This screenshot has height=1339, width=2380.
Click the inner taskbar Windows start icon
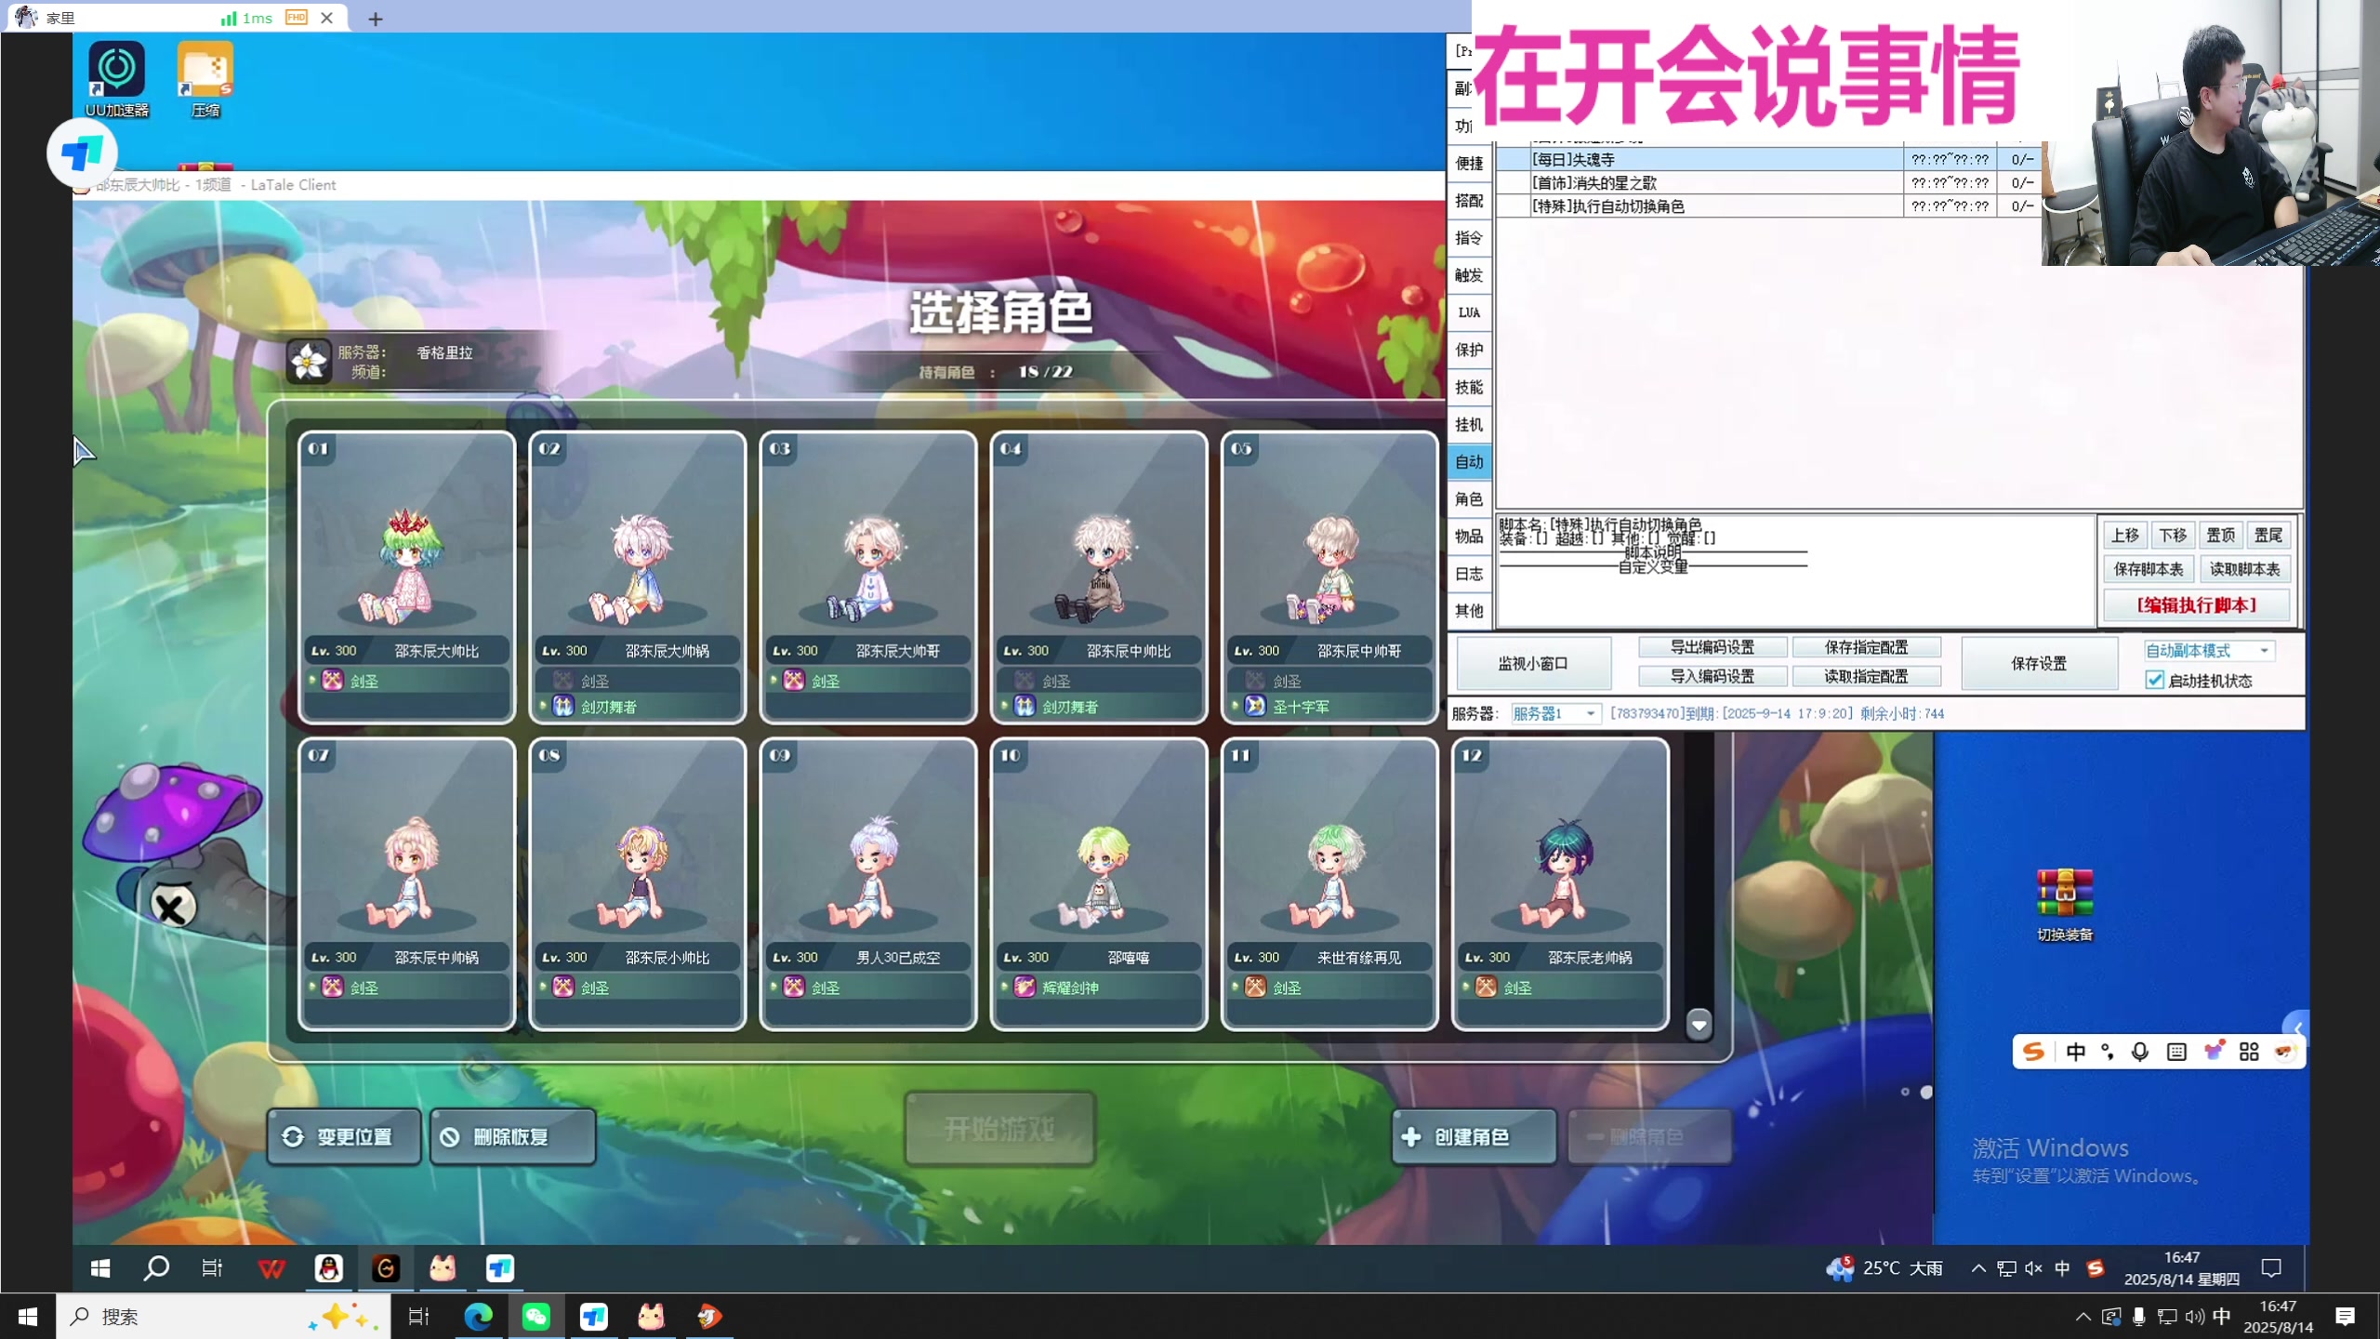[x=100, y=1268]
